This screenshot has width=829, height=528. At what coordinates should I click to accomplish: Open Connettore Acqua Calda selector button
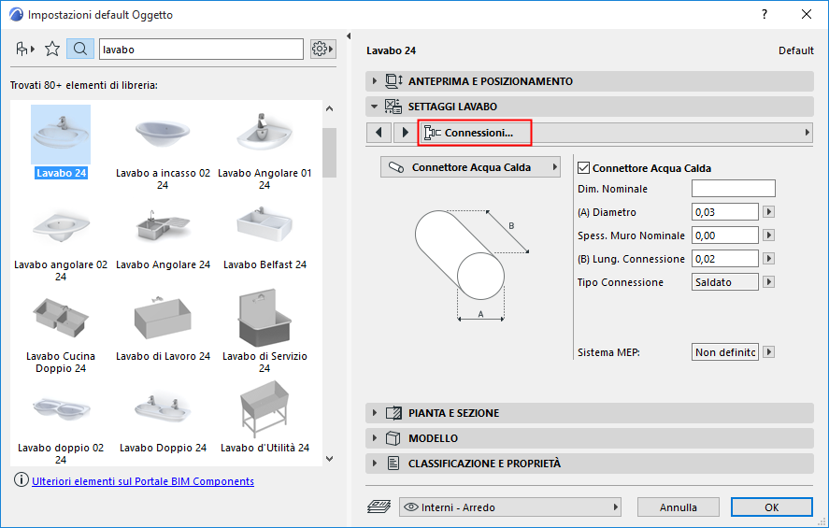click(x=470, y=167)
